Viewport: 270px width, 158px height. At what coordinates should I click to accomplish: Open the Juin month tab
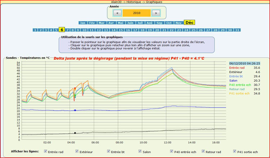pos(131,23)
